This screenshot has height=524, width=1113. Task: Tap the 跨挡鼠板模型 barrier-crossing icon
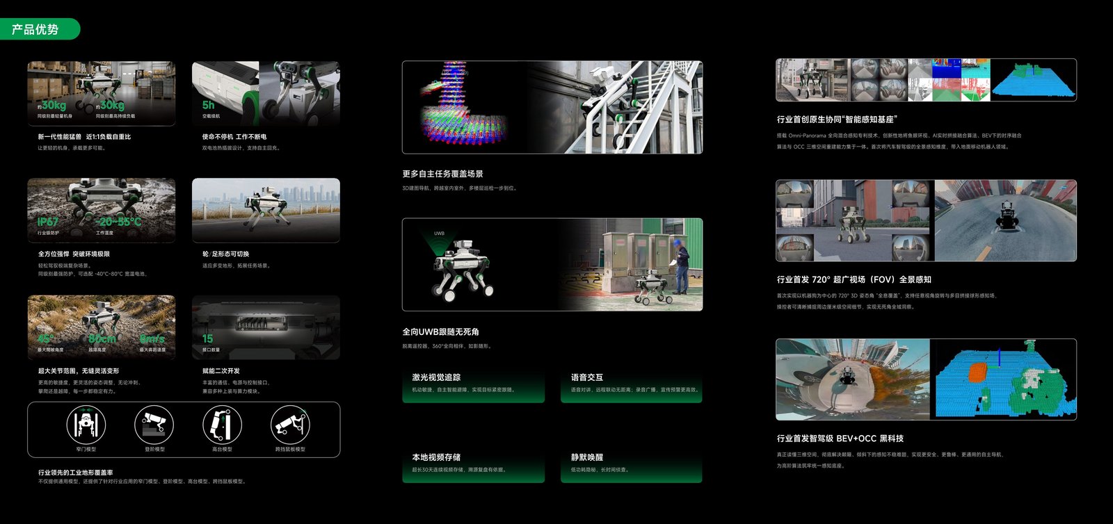[x=290, y=425]
